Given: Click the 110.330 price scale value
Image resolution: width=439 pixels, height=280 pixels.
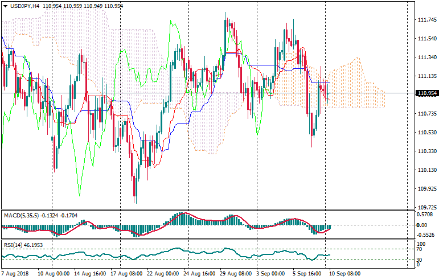Looking at the screenshot, I should (422, 151).
